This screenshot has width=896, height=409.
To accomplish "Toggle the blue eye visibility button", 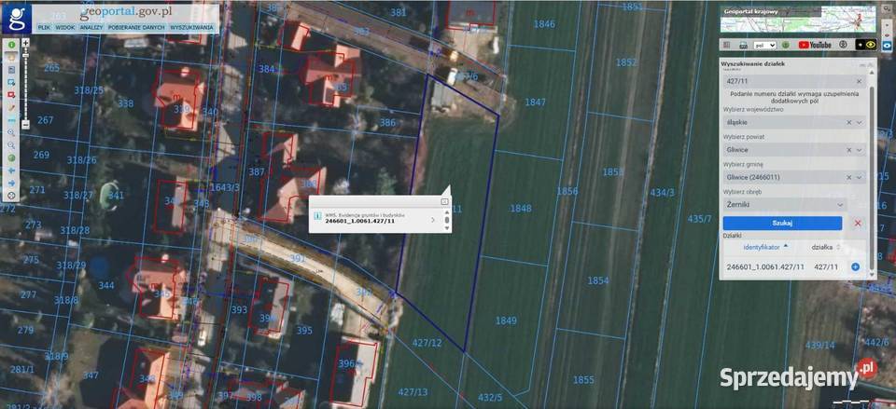I will [887, 46].
